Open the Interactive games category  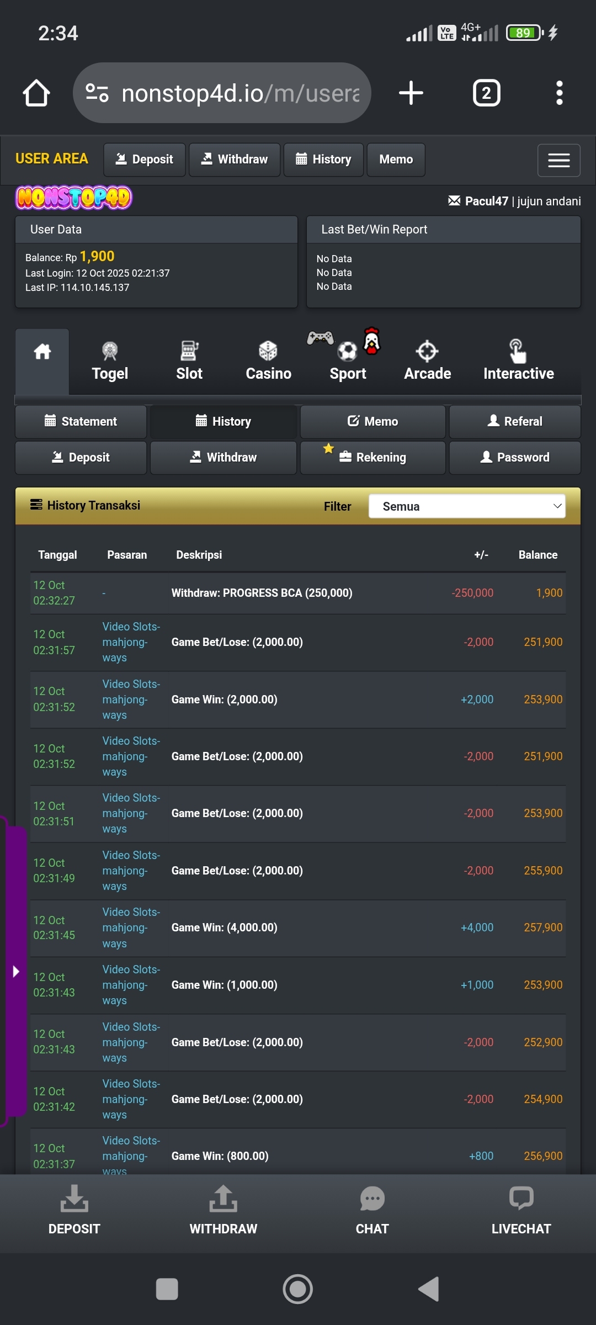(x=518, y=361)
